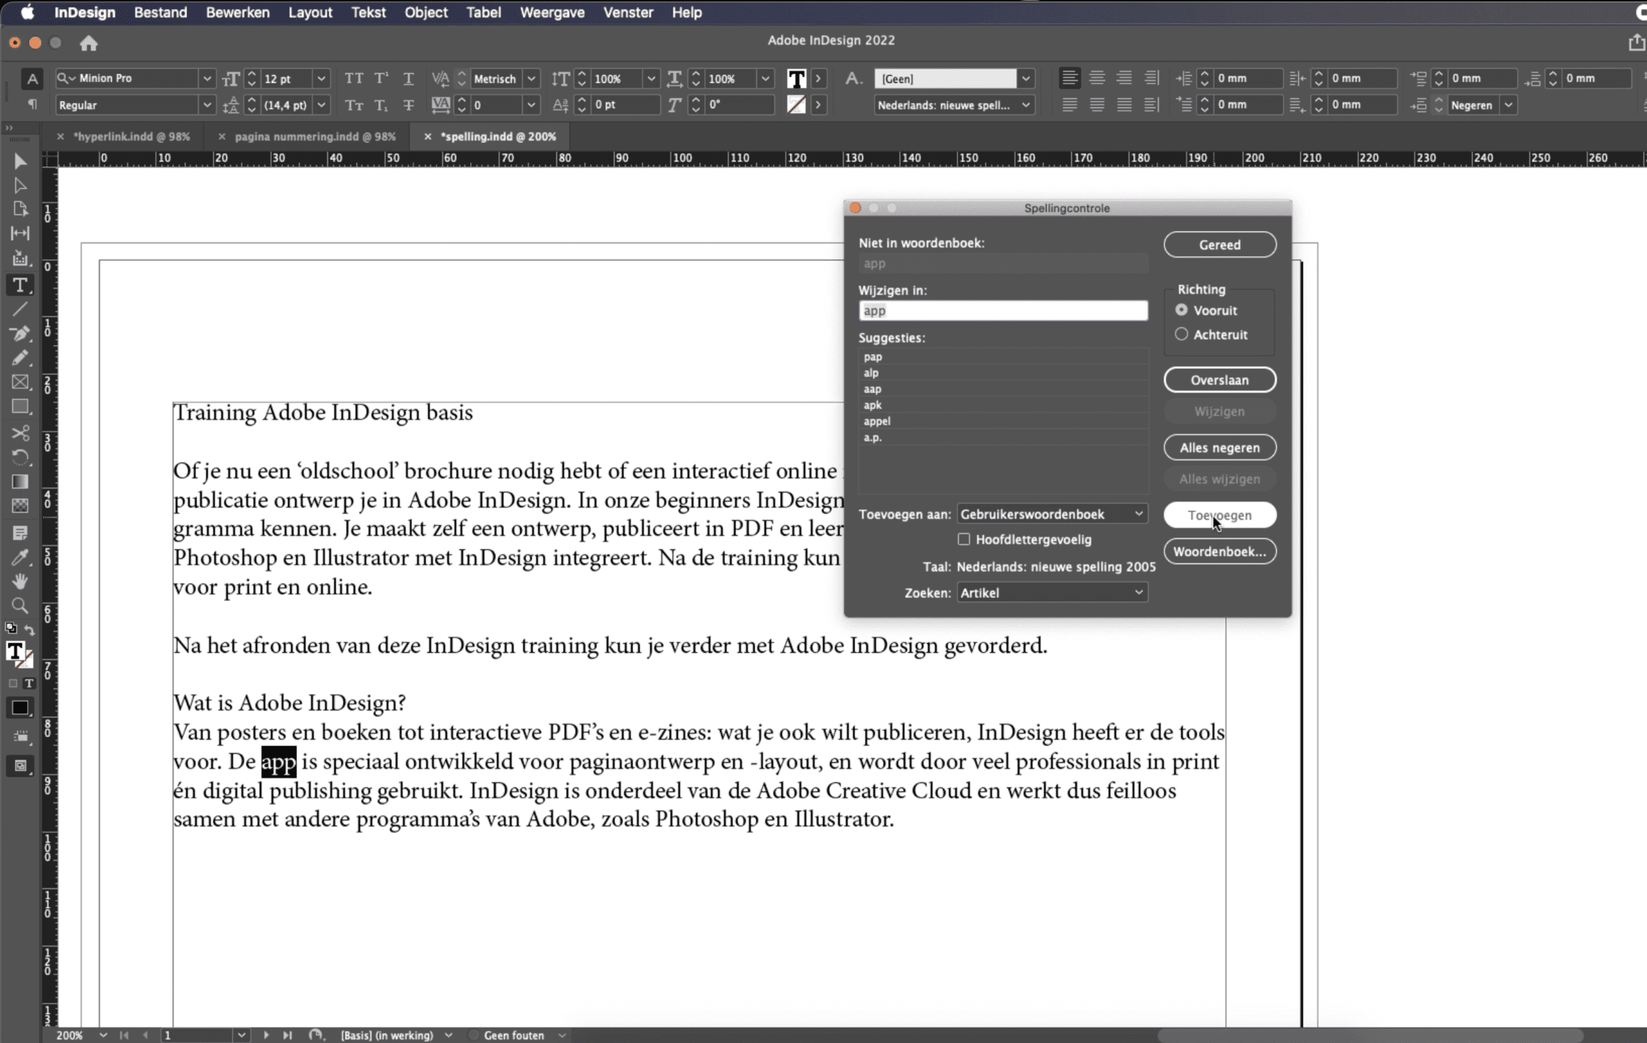
Task: Toggle All Caps formatting
Action: (354, 79)
